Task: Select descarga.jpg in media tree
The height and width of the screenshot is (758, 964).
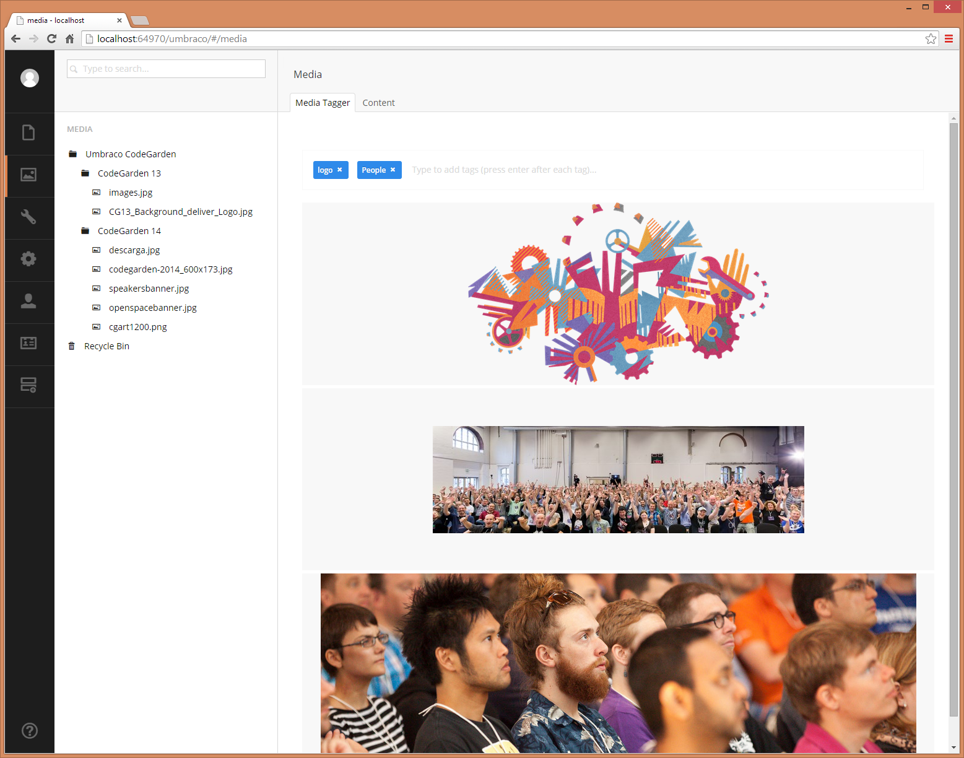Action: pos(134,250)
